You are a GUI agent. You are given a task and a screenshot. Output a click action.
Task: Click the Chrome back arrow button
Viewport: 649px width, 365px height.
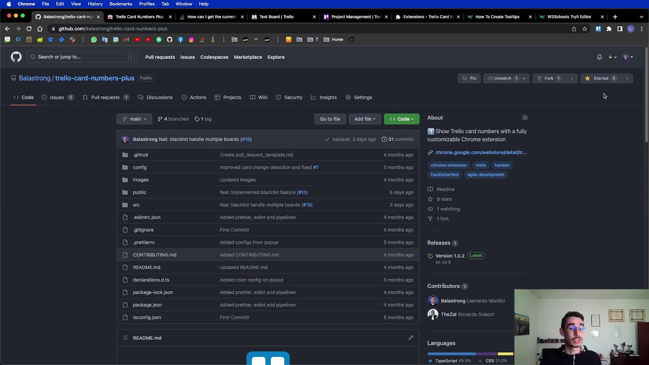(8, 28)
